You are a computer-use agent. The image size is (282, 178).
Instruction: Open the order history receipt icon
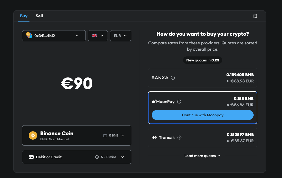click(255, 16)
